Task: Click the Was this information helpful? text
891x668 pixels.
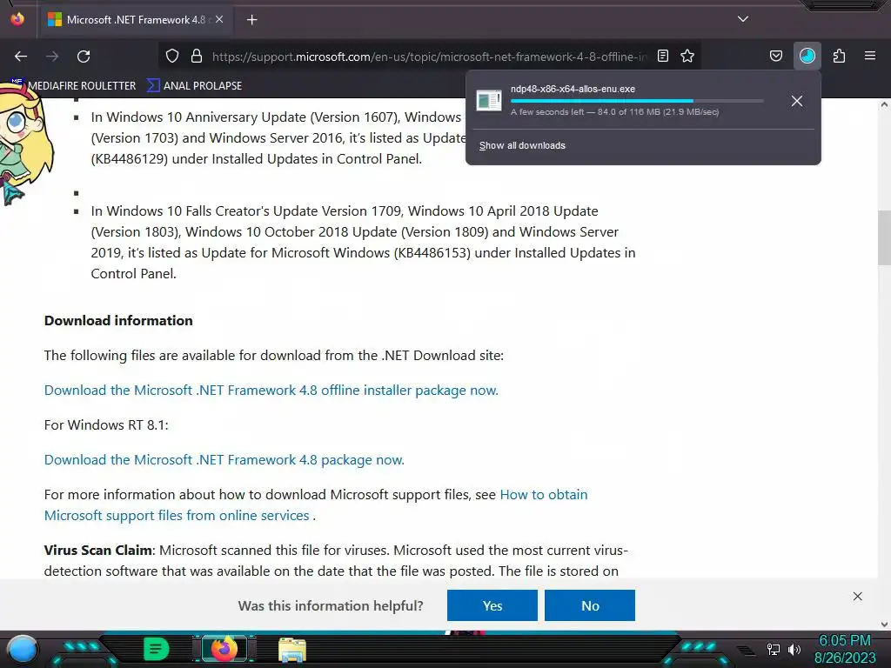Action: [331, 605]
